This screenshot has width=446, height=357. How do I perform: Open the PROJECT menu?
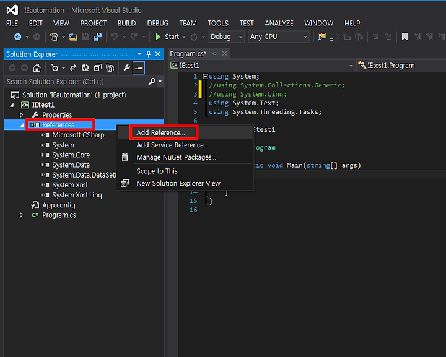[x=94, y=23]
